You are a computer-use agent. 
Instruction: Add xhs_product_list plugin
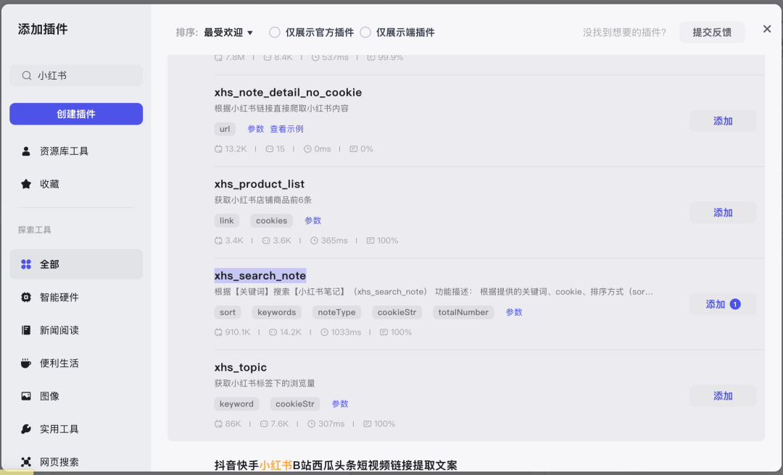pos(723,213)
